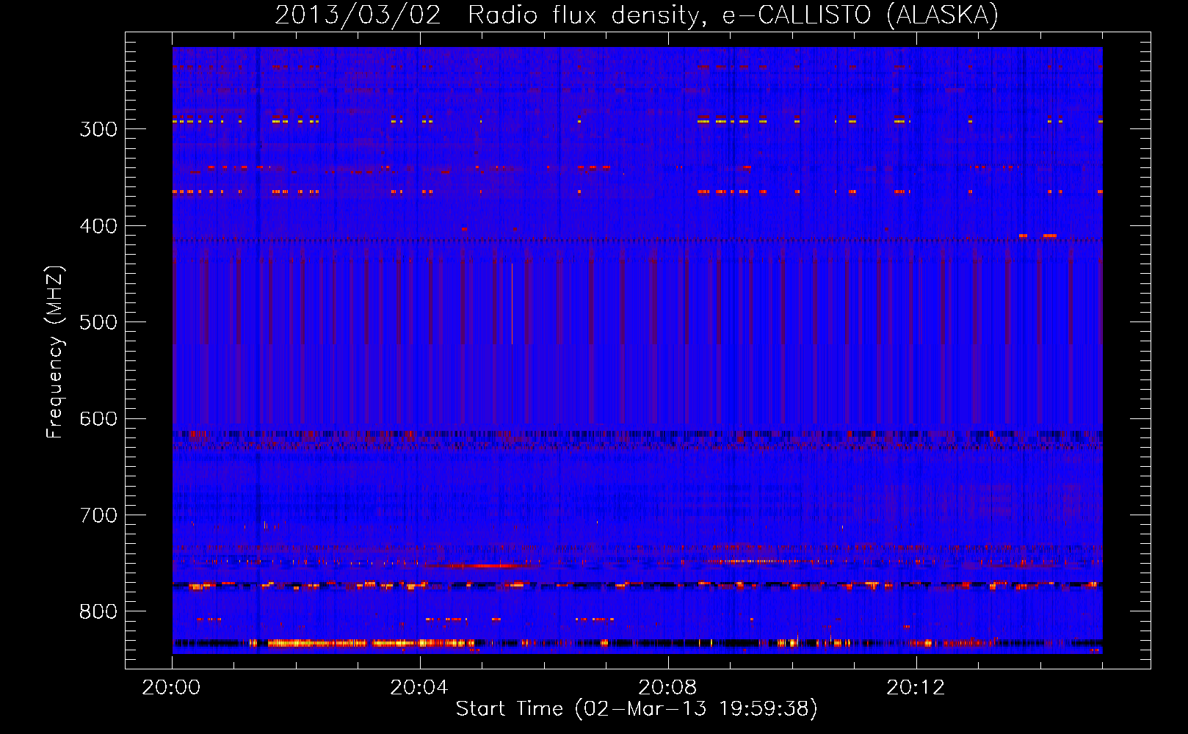Select the 600 frequency axis label
Screen dimensions: 1188x734
pos(98,419)
